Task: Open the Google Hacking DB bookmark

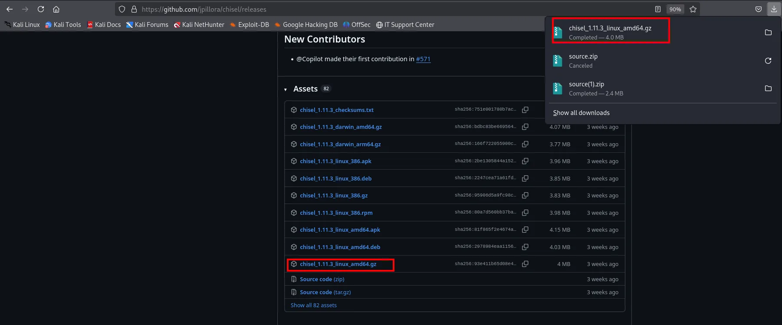Action: pyautogui.click(x=306, y=25)
